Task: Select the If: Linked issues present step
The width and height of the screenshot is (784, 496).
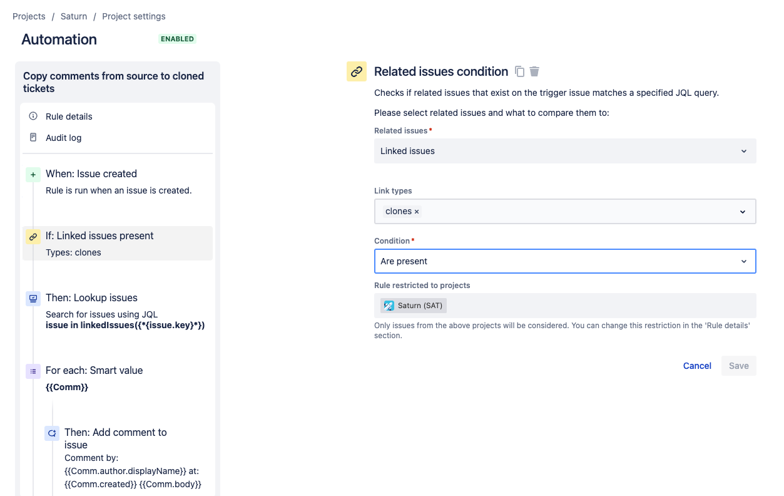Action: 118,244
